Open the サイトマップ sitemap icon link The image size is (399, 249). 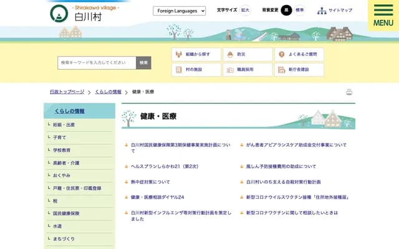[x=322, y=11]
